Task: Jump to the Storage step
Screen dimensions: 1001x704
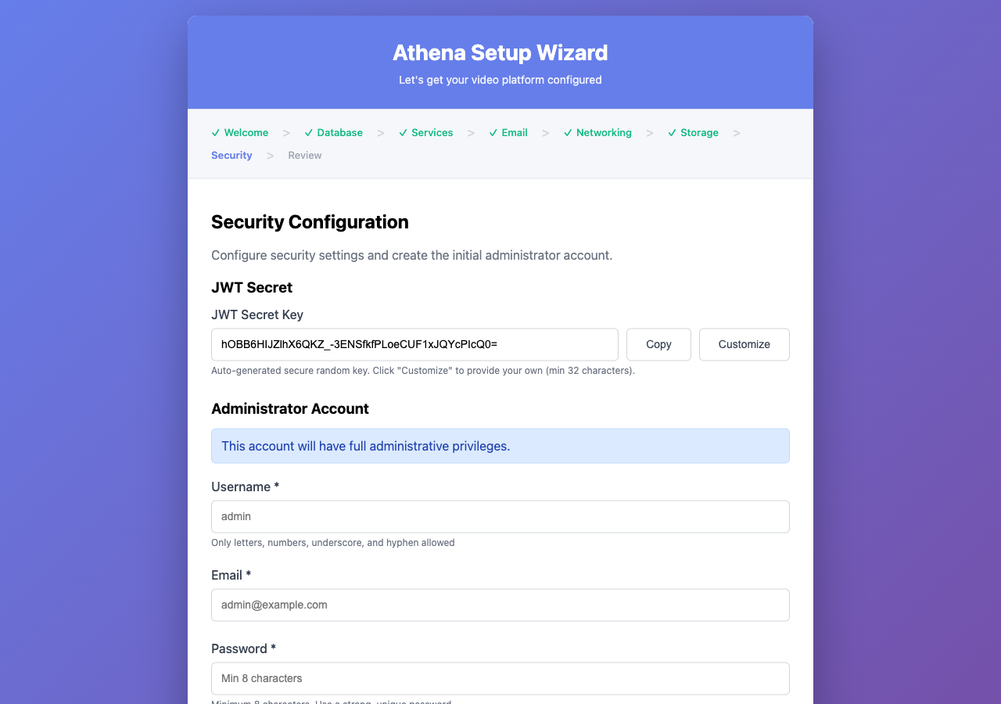Action: click(x=699, y=132)
